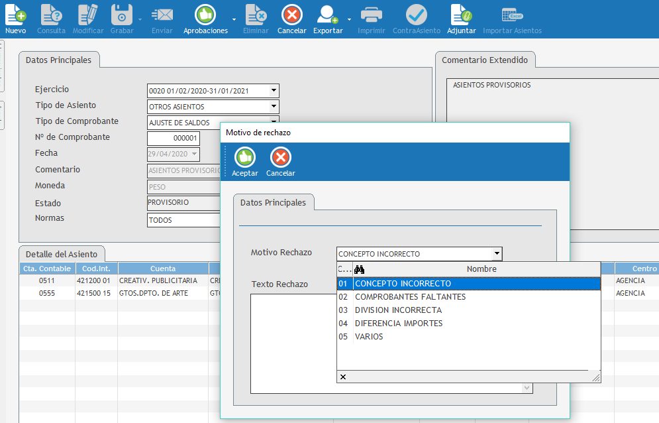Choose COMPROBANTES FALTANTES from the list
Screen dimensions: 659x423
410,297
